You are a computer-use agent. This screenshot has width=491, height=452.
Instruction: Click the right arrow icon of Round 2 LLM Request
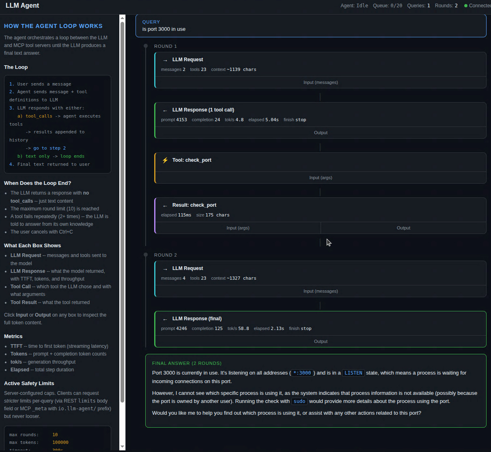(x=165, y=269)
